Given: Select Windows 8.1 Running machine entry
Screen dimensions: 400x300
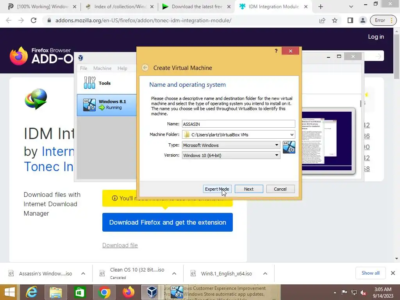Looking at the screenshot, I should coord(107,105).
